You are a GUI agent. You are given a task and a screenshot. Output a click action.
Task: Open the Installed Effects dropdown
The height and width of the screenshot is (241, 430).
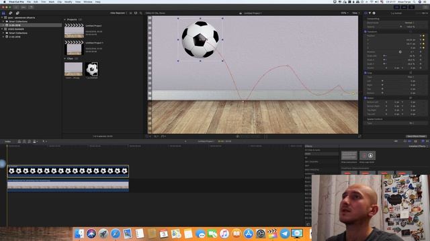[x=418, y=146]
